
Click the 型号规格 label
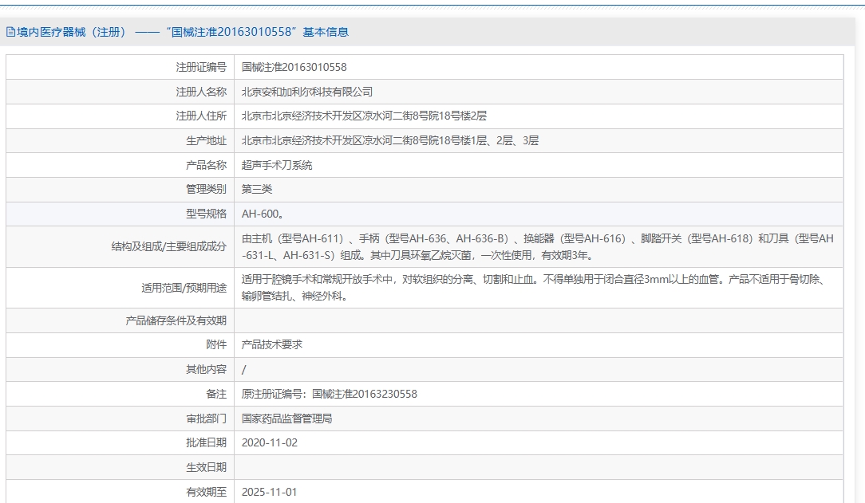click(207, 214)
